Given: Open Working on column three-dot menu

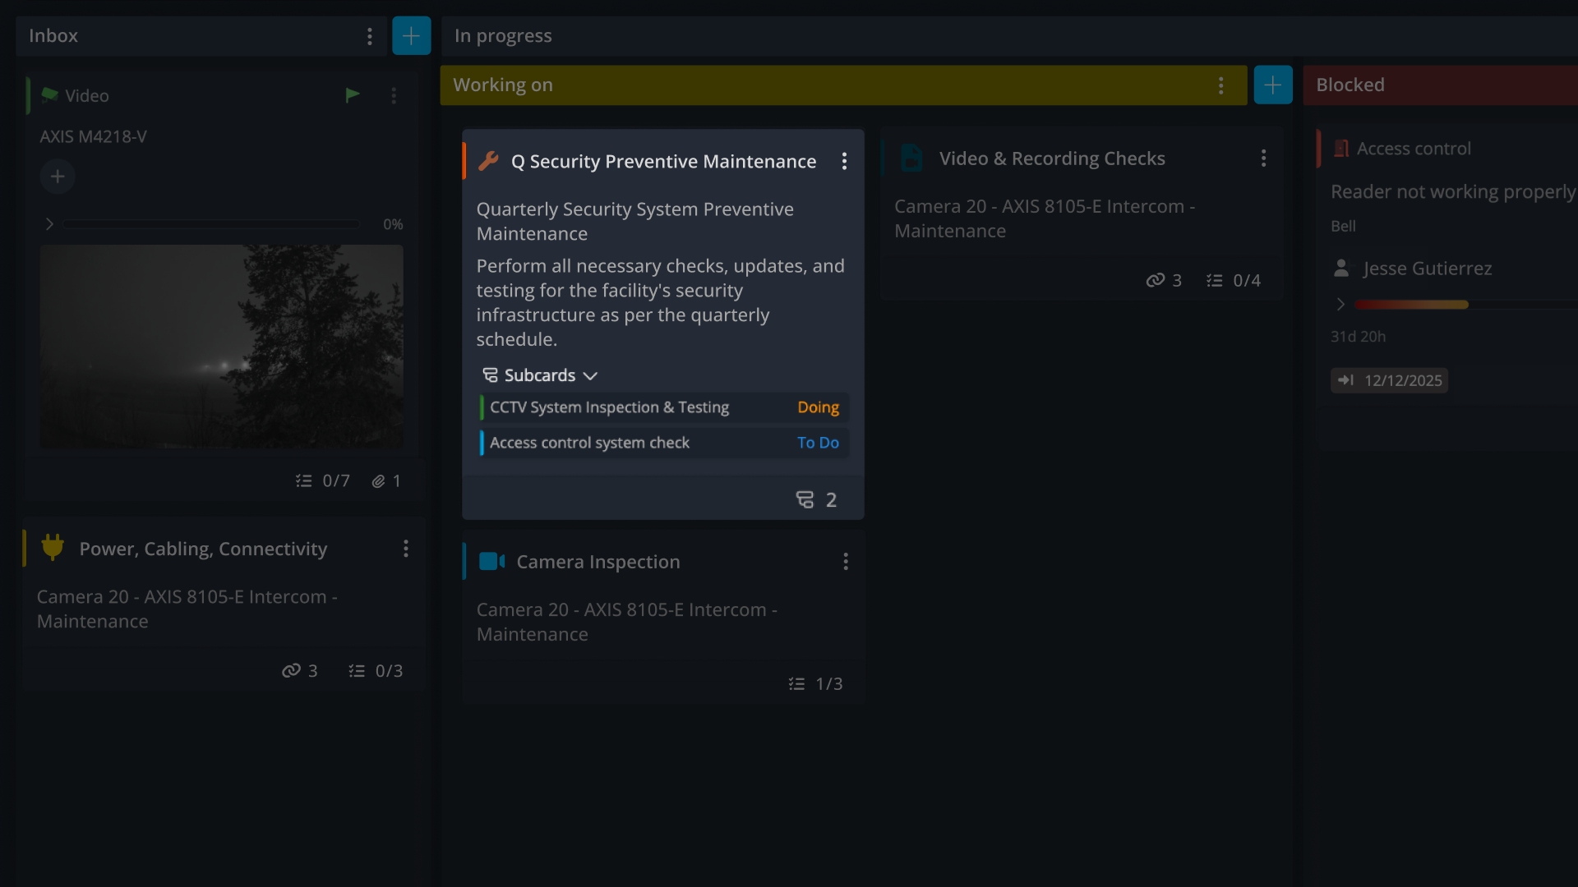Looking at the screenshot, I should 1220,85.
